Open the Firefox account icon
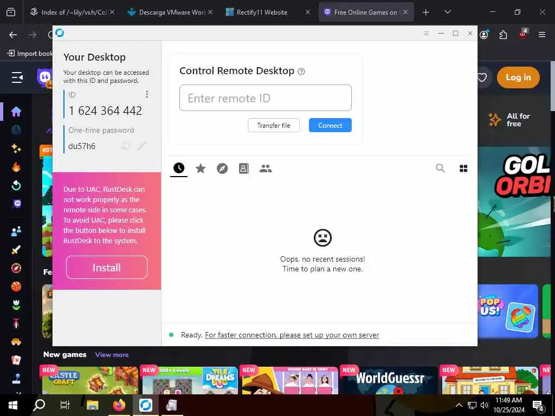 [x=484, y=35]
